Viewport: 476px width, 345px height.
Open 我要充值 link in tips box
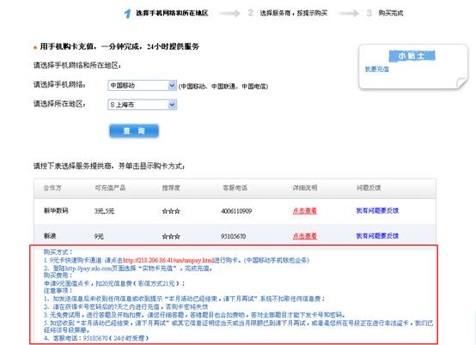[x=376, y=70]
